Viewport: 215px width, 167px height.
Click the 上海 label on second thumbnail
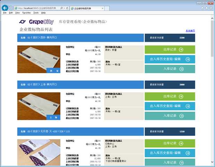point(53,117)
